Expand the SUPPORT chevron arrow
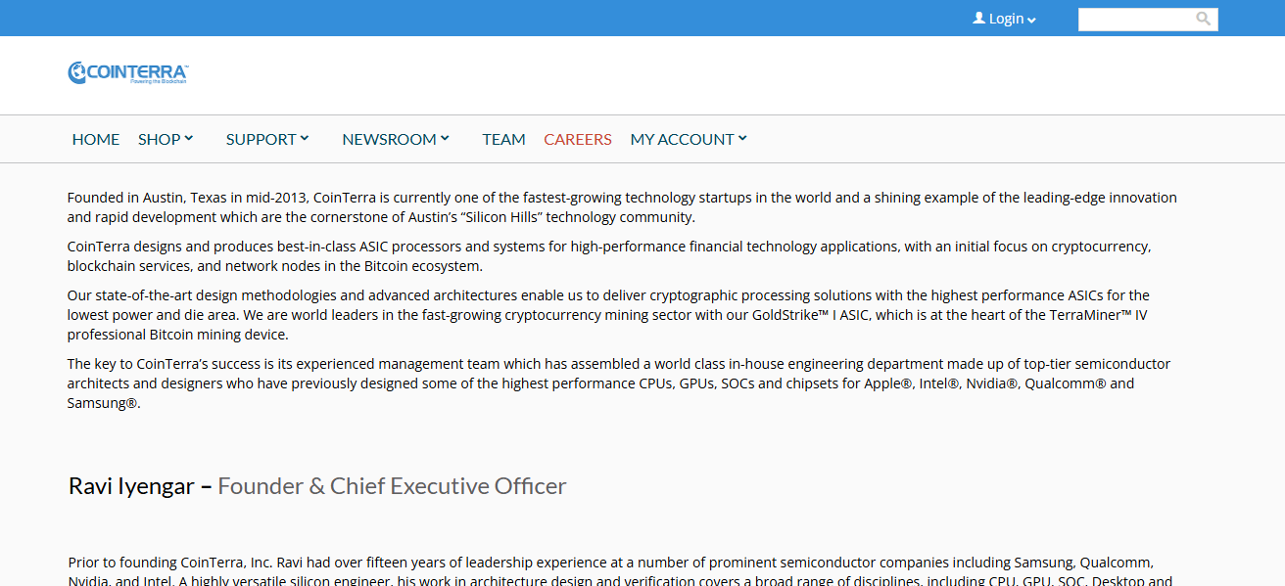Image resolution: width=1285 pixels, height=586 pixels. tap(305, 139)
